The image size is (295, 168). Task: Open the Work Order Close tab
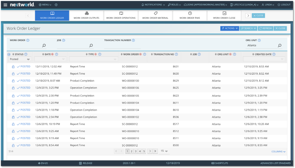224,16
